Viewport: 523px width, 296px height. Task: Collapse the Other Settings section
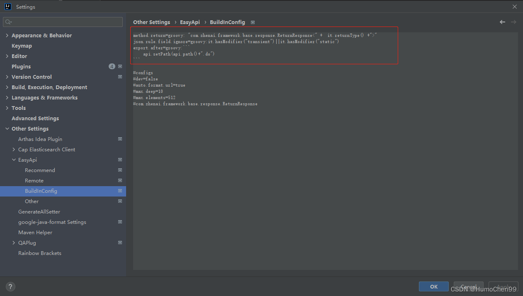[7, 129]
